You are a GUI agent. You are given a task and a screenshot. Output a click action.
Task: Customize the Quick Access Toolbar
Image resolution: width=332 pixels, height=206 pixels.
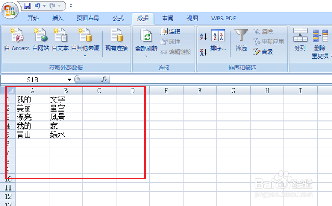point(71,6)
